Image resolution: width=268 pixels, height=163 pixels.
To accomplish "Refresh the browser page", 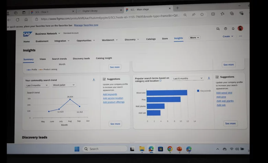I will tap(18, 20).
